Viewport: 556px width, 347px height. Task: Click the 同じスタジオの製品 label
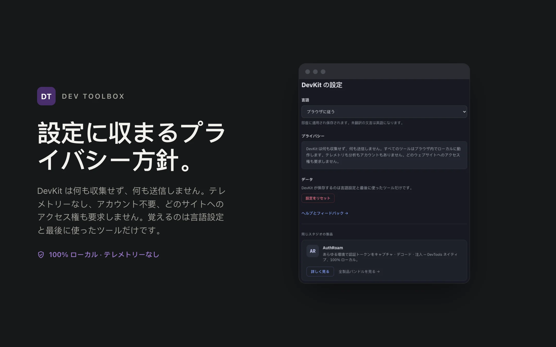317,234
